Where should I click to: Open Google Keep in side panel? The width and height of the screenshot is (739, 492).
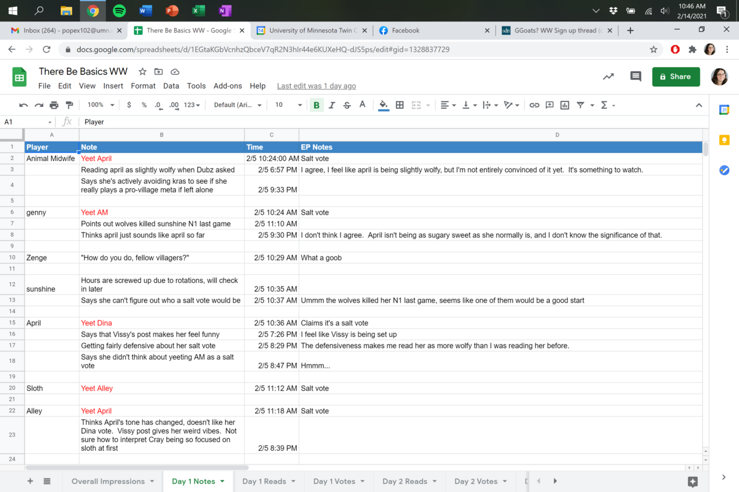(724, 140)
